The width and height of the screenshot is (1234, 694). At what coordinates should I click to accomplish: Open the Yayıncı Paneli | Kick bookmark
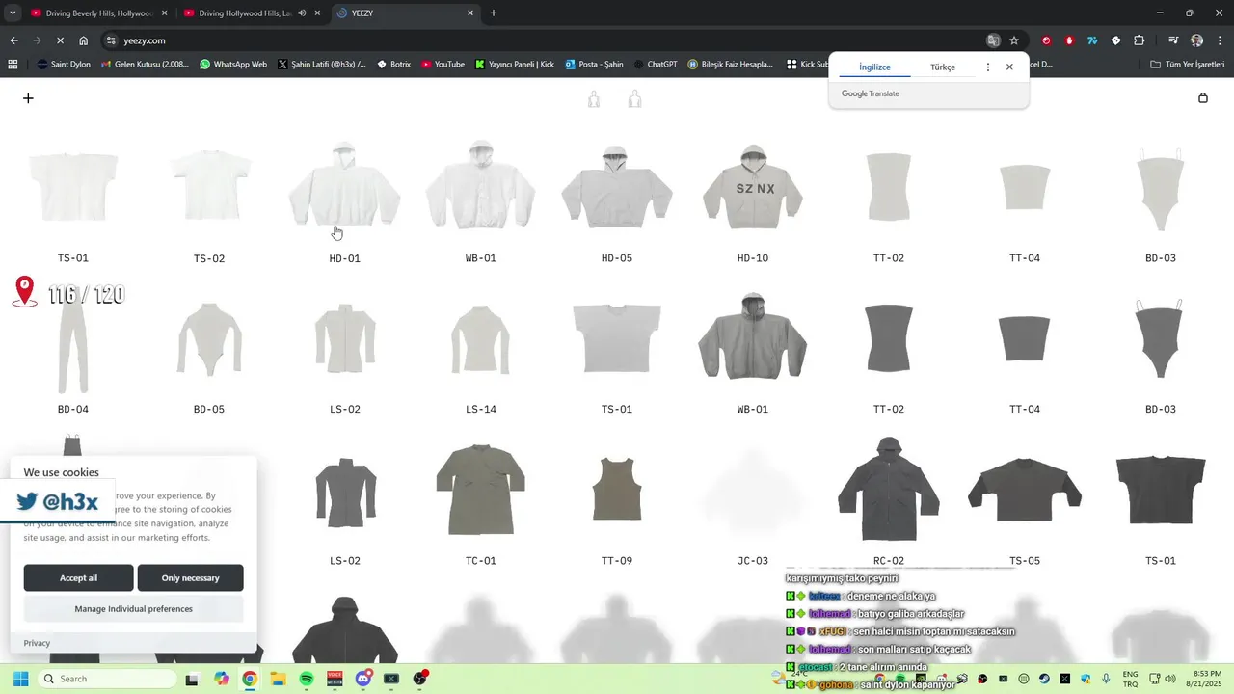coord(515,65)
